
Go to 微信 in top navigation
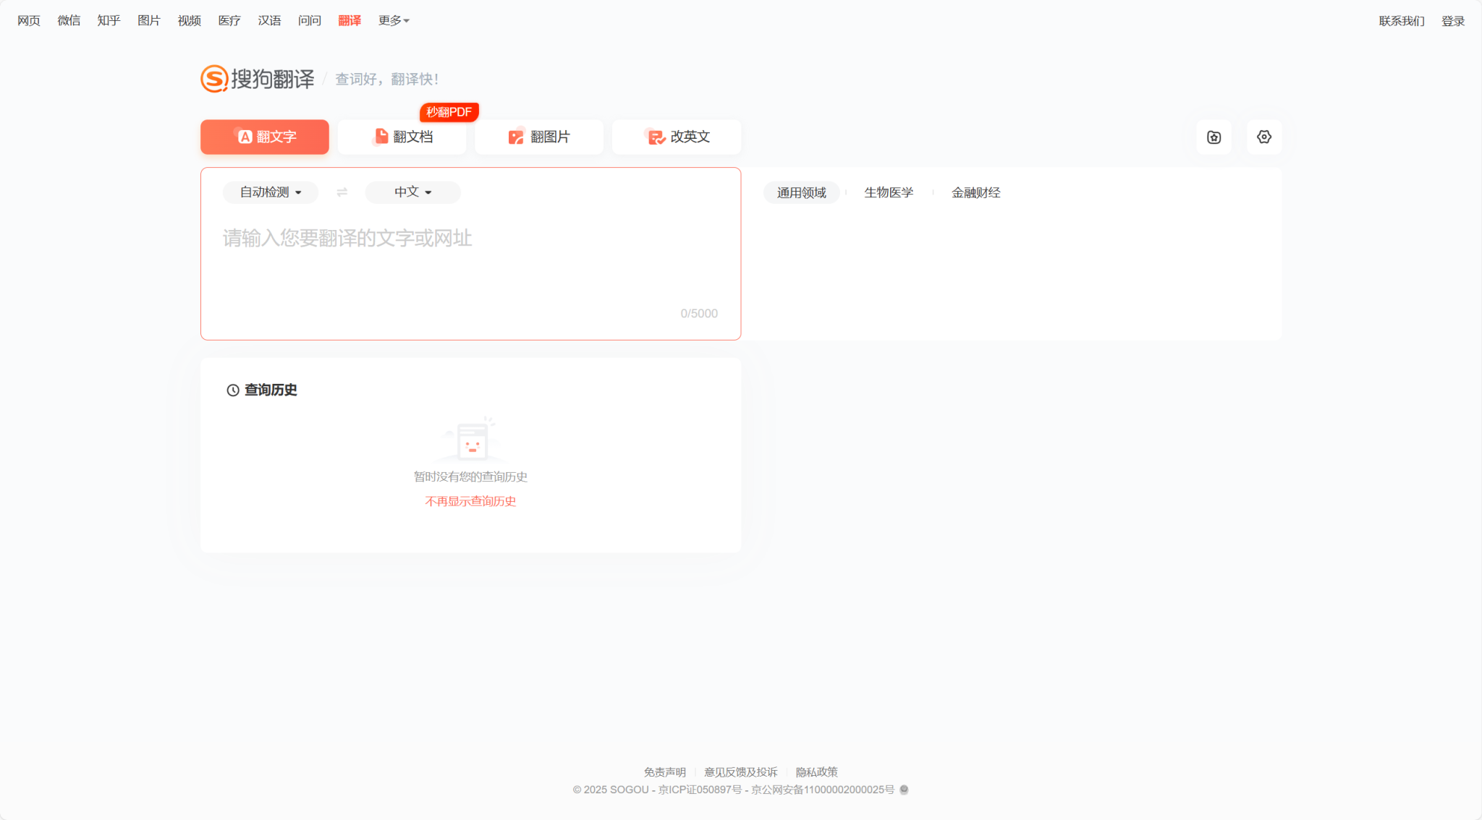pos(69,21)
